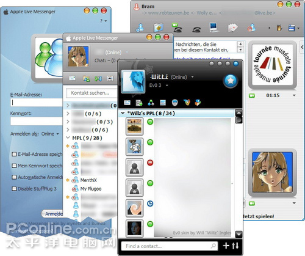Share files folder icon in Bram window
This screenshot has height=256, width=305.
pyautogui.click(x=159, y=27)
